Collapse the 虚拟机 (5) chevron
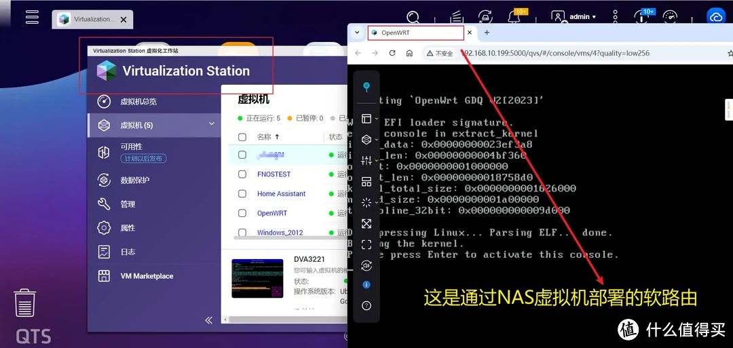Screen dimensions: 733x348 211,123
